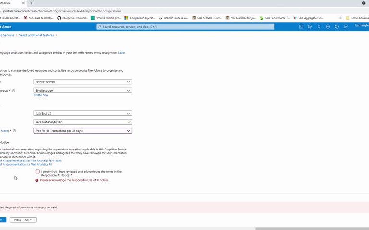
Task: Click the Next : Tags > button
Action: pos(23,219)
